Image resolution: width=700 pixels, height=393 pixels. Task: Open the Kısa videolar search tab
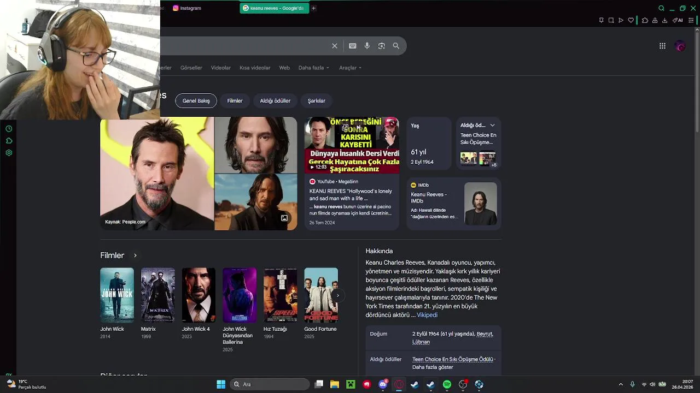pyautogui.click(x=255, y=68)
